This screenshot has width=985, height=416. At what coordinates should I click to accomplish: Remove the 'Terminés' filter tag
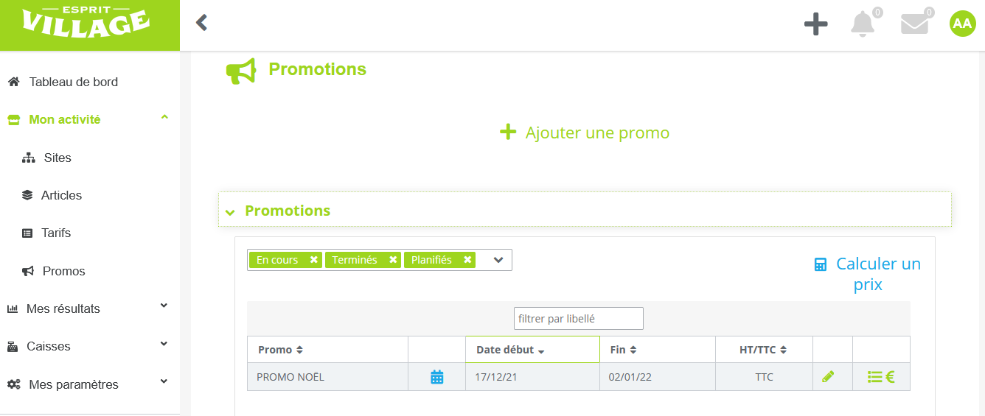point(393,260)
